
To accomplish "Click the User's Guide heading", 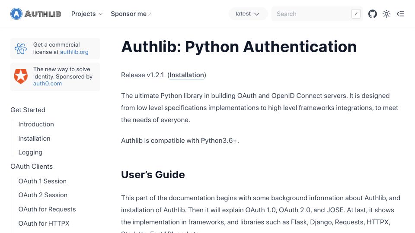I will tap(153, 175).
